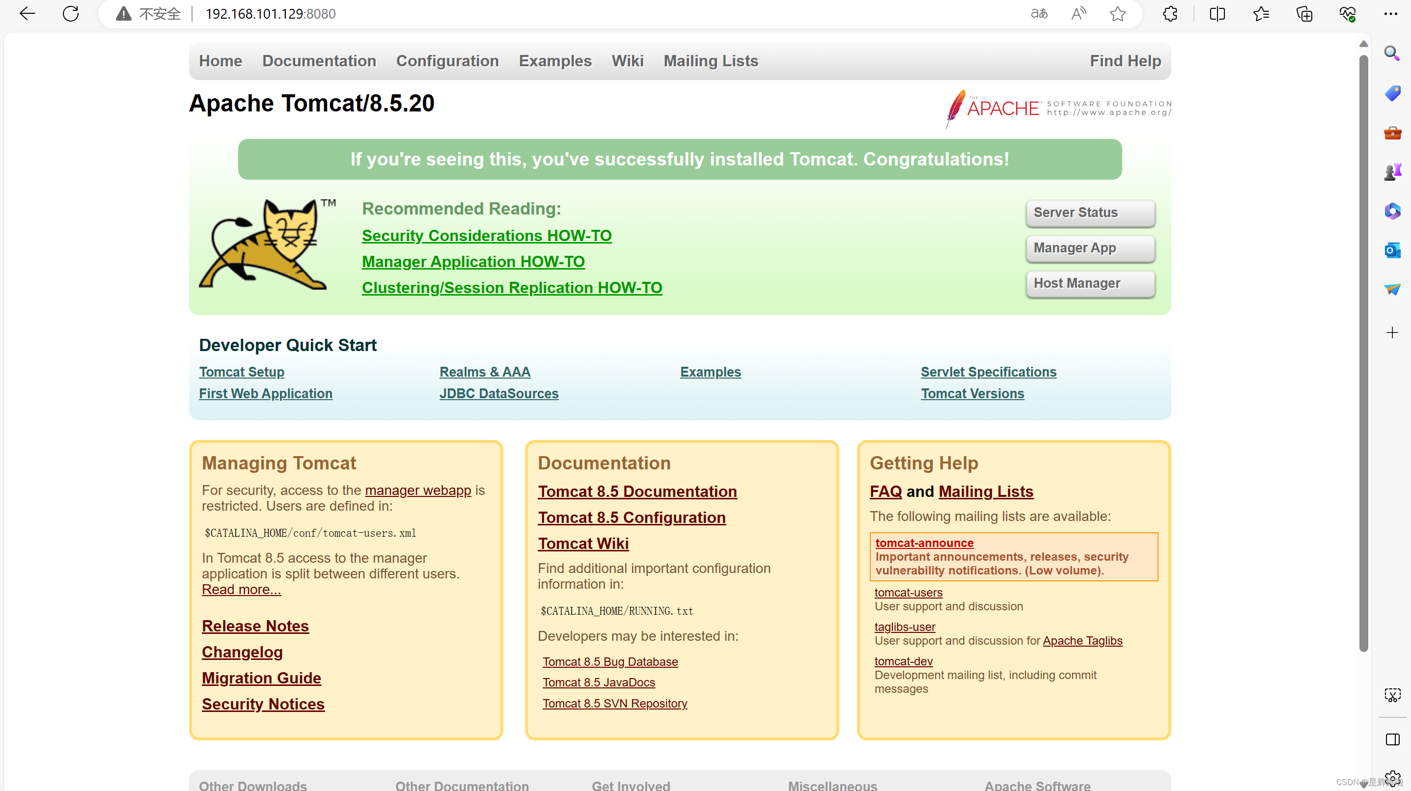The height and width of the screenshot is (791, 1411).
Task: Click the browser refresh icon
Action: pyautogui.click(x=71, y=14)
